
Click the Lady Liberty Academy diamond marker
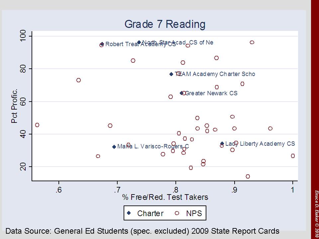(x=222, y=144)
